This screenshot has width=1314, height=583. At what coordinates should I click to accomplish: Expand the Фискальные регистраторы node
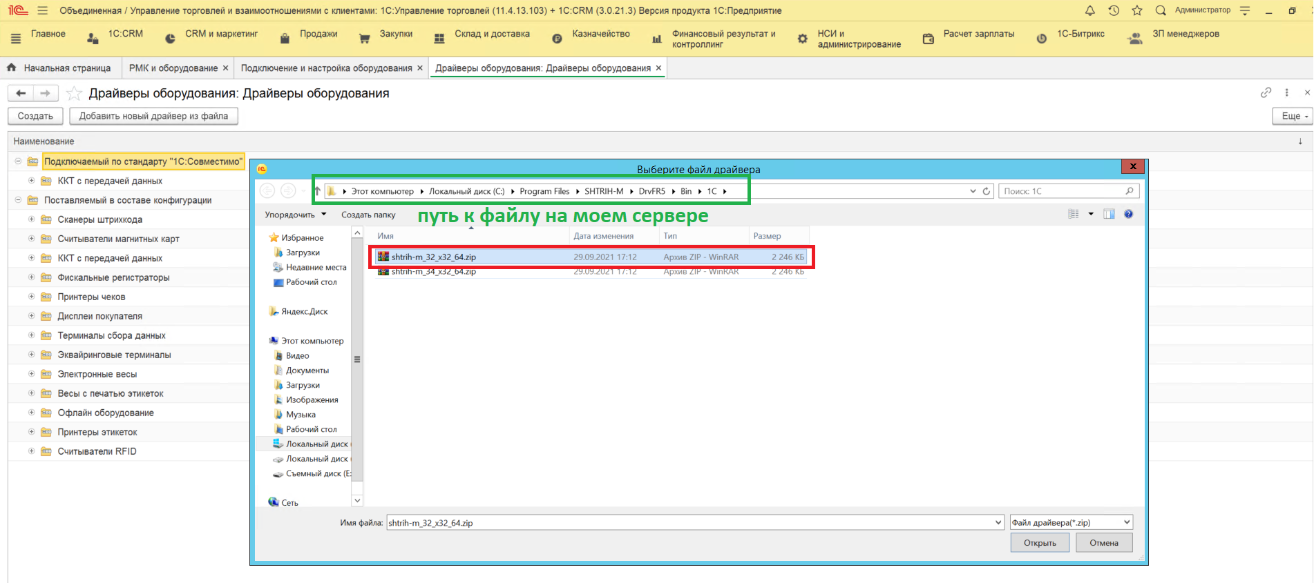click(31, 277)
